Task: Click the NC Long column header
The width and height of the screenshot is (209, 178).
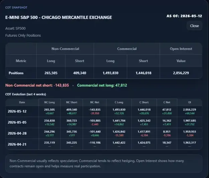Action: pyautogui.click(x=49, y=102)
